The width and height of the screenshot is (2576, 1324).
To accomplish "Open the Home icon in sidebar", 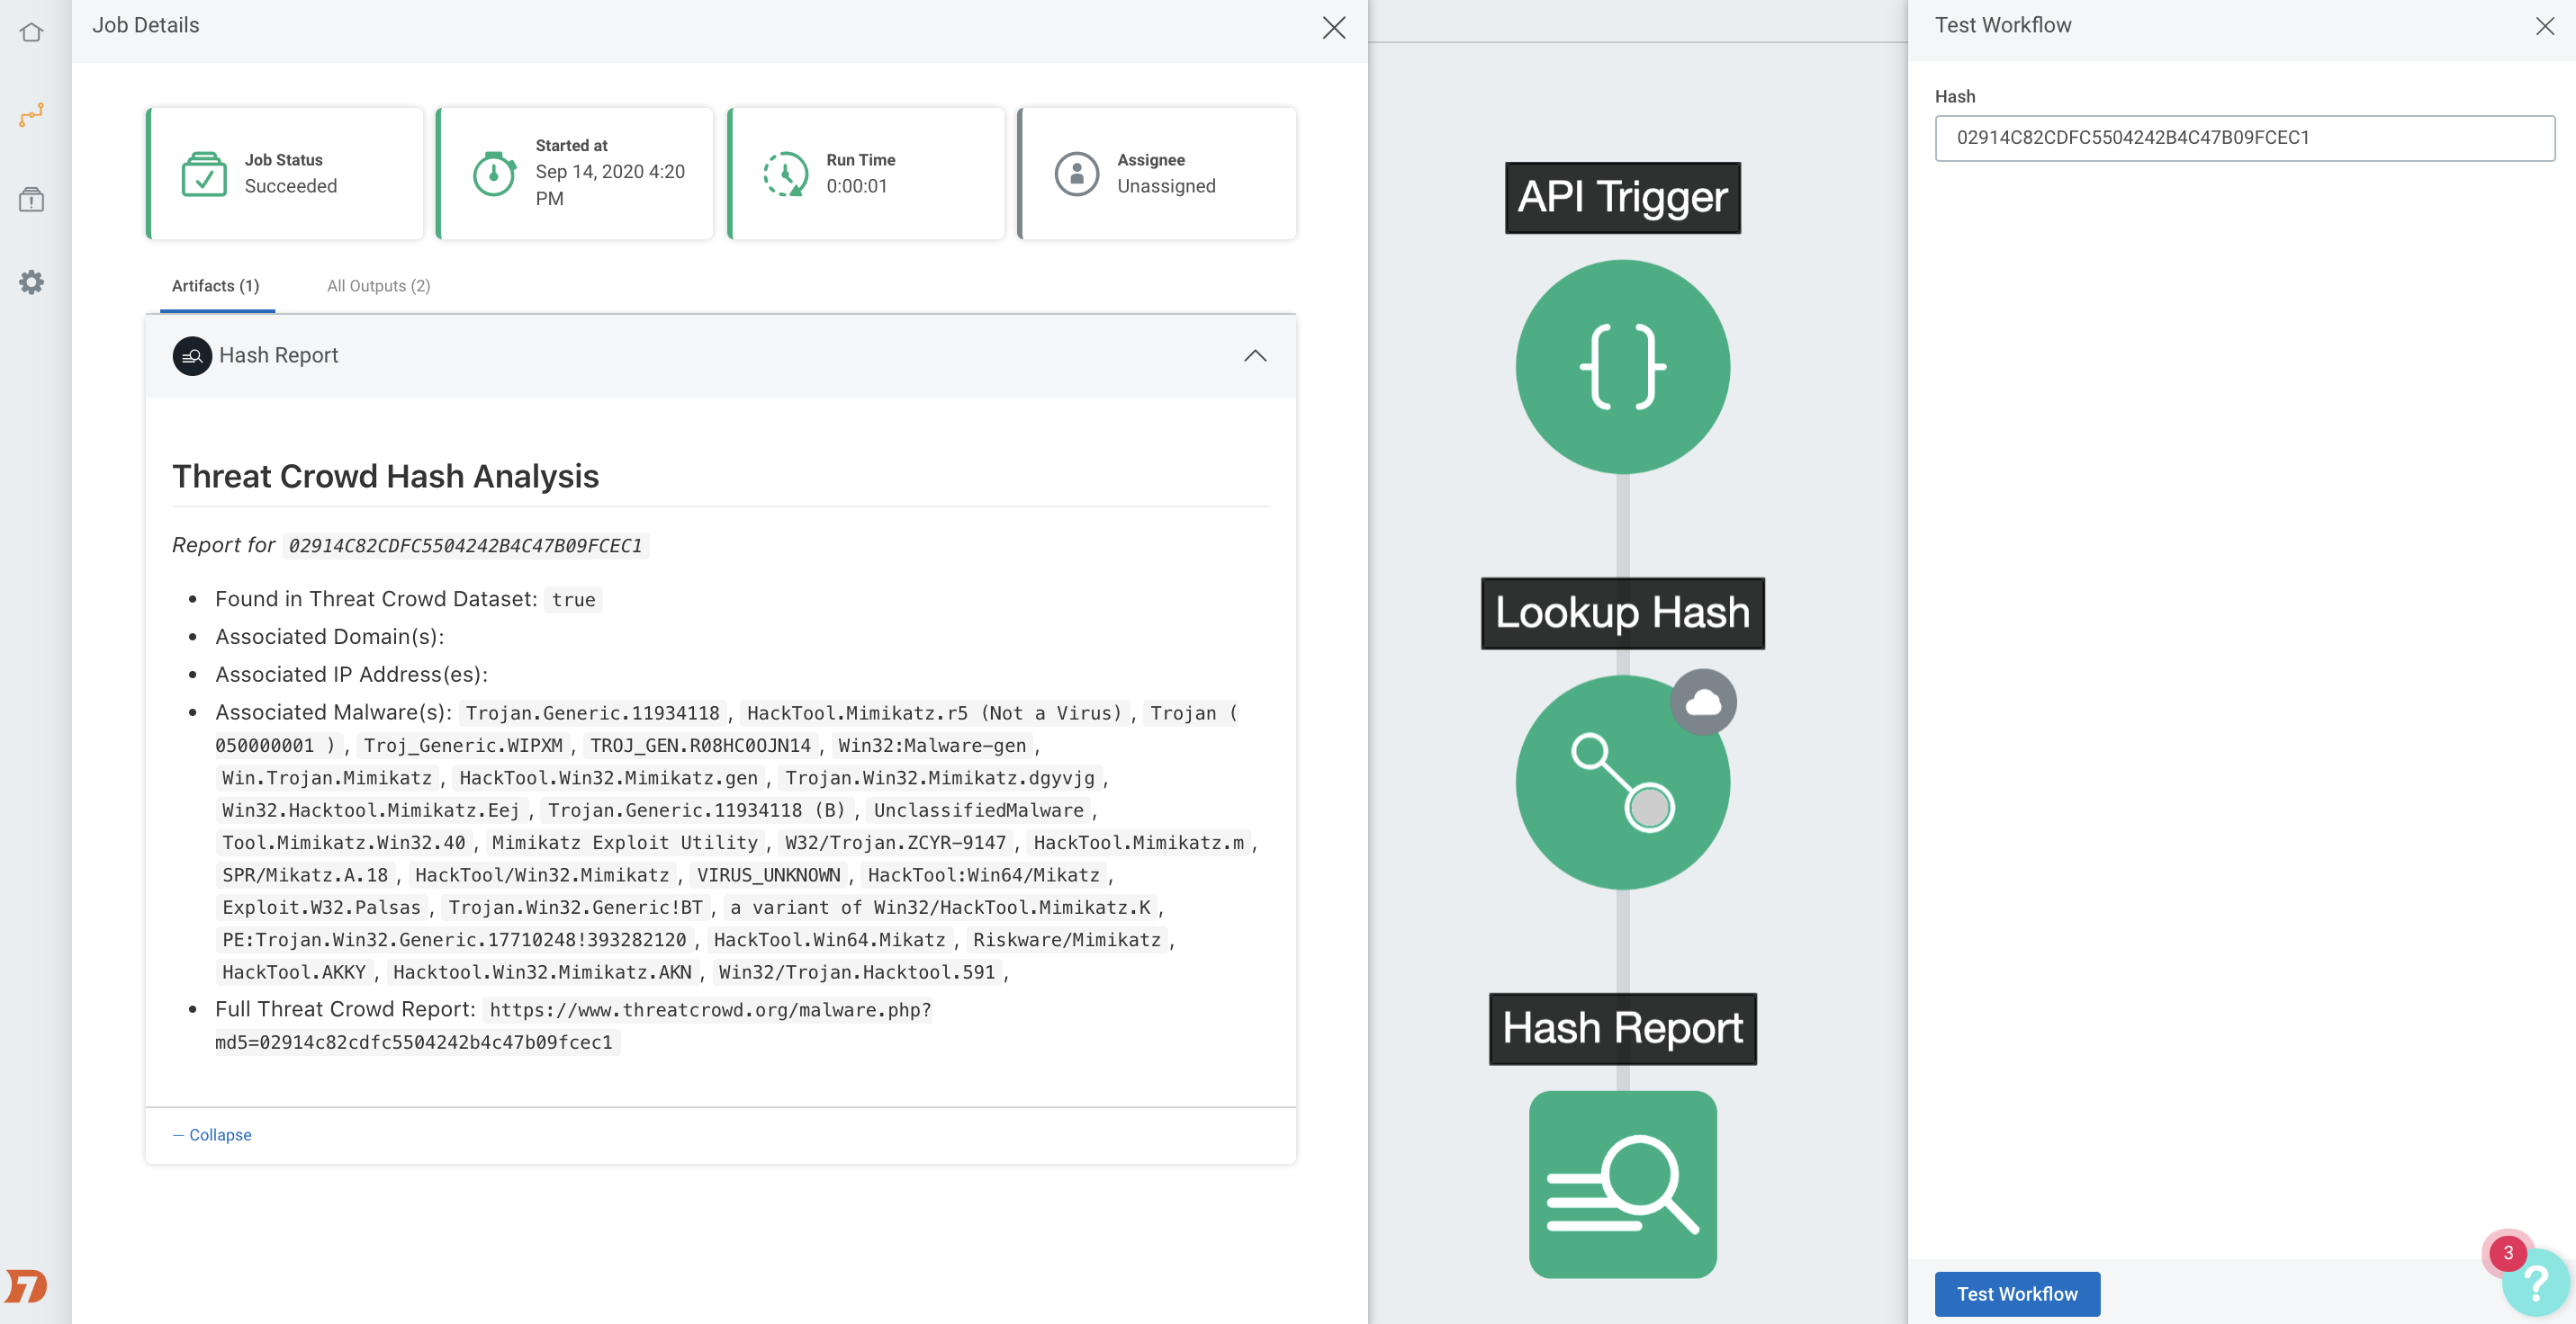I will pos(31,32).
